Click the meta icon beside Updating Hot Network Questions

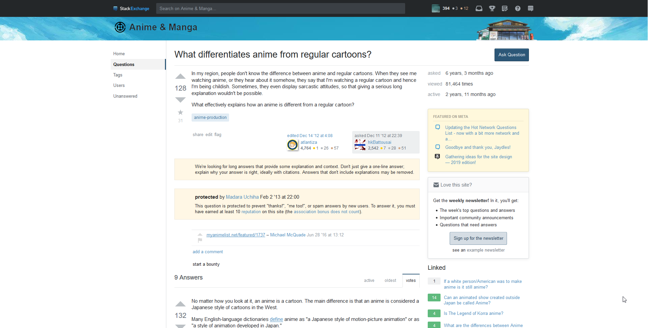(438, 127)
